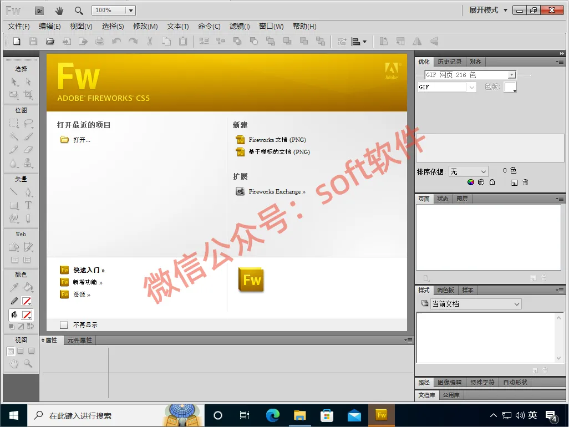569x427 pixels.
Task: Select the Scale tool
Action: click(14, 95)
